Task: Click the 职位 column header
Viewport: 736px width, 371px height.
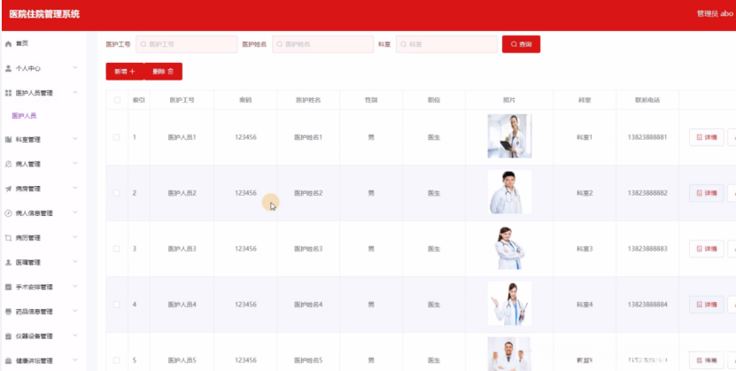Action: pos(434,100)
